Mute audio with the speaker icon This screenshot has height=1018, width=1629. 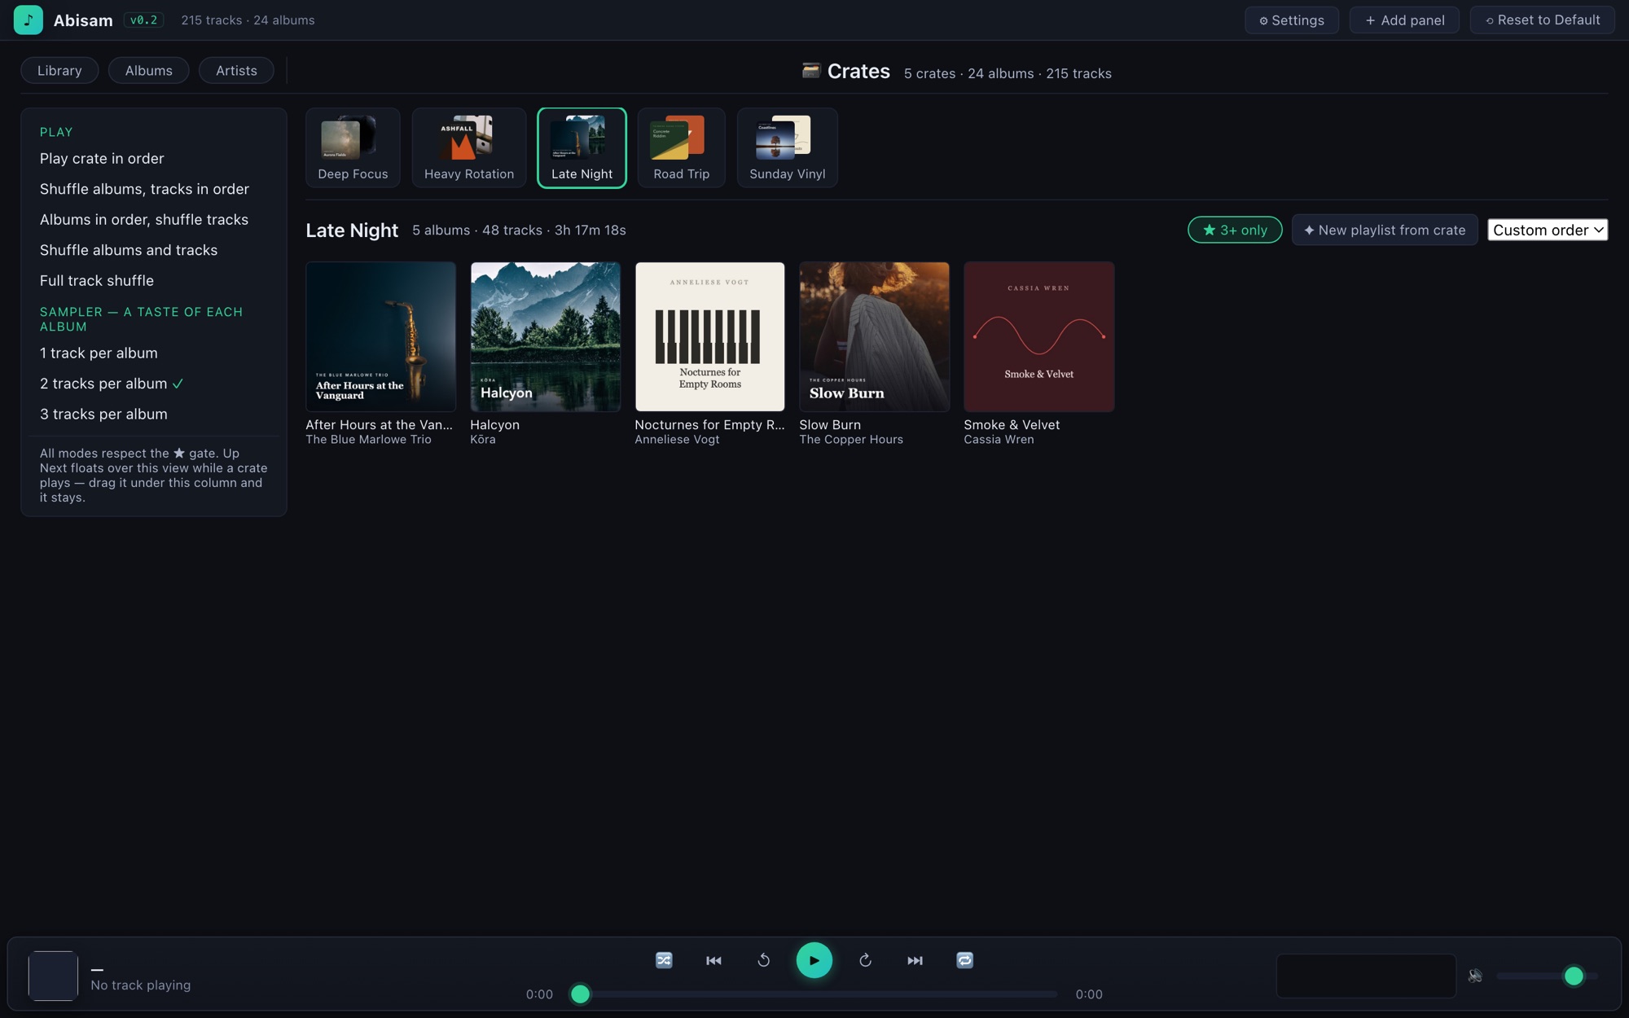click(x=1475, y=976)
